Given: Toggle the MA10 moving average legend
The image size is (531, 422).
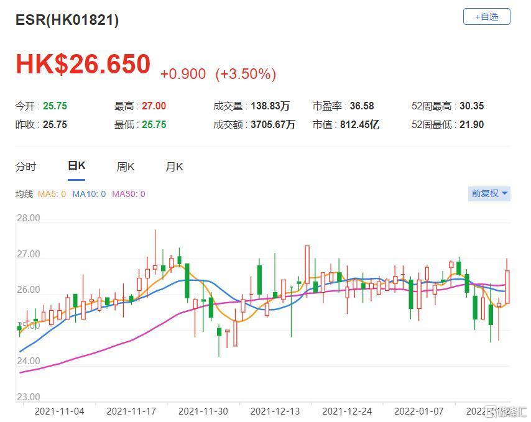Looking at the screenshot, I should (89, 194).
